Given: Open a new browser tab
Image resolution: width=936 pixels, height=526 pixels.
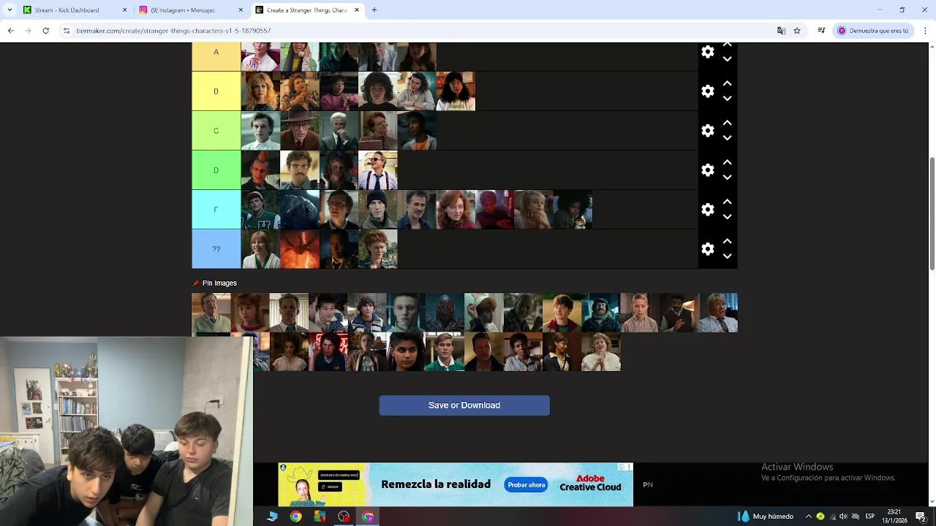Looking at the screenshot, I should point(374,10).
